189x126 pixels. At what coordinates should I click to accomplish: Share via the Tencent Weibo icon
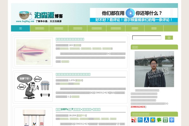(140, 120)
